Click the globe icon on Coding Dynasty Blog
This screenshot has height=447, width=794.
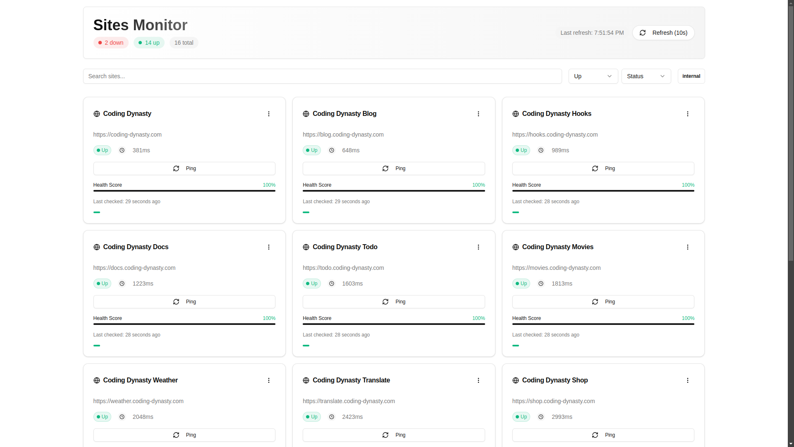coord(306,113)
